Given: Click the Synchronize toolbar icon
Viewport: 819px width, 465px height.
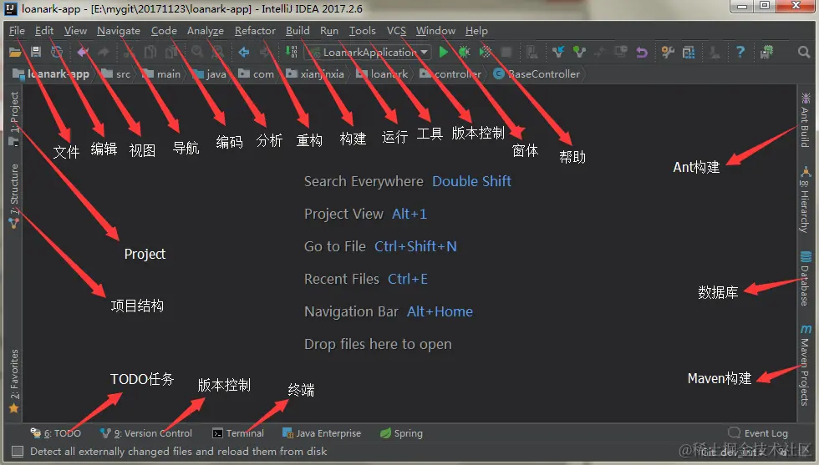Looking at the screenshot, I should pos(57,52).
